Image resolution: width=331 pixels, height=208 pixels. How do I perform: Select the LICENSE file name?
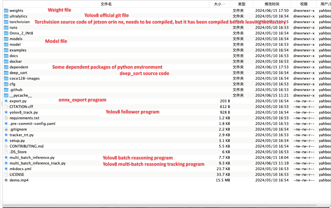[17, 175]
